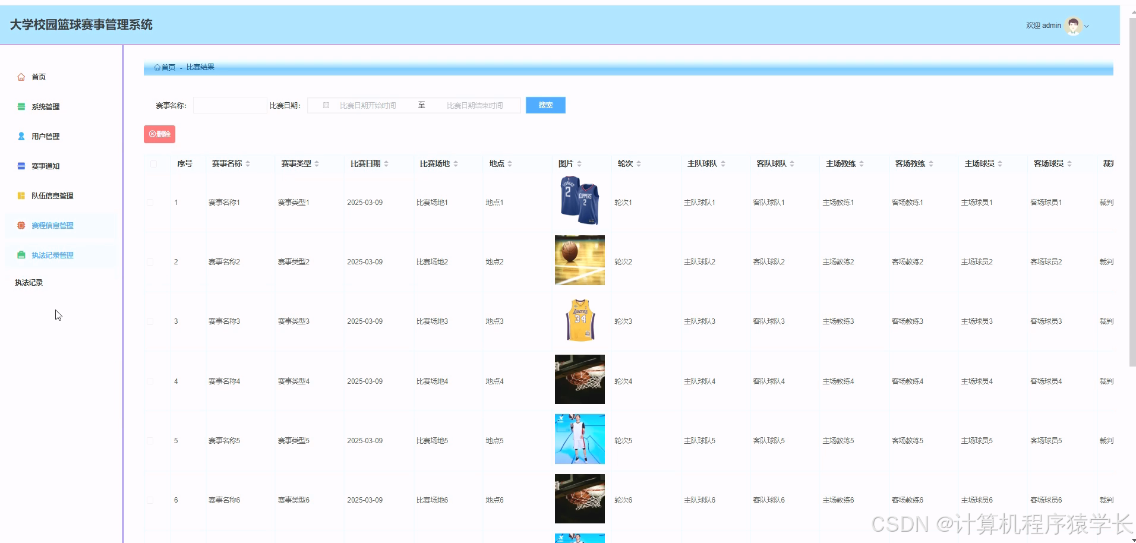Select the 执法记录管理 record icon
Viewport: 1136px width, 543px height.
pyautogui.click(x=20, y=255)
